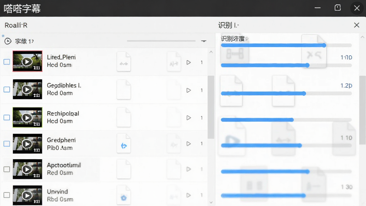Open the Gredphem video thumbnail

[28, 144]
